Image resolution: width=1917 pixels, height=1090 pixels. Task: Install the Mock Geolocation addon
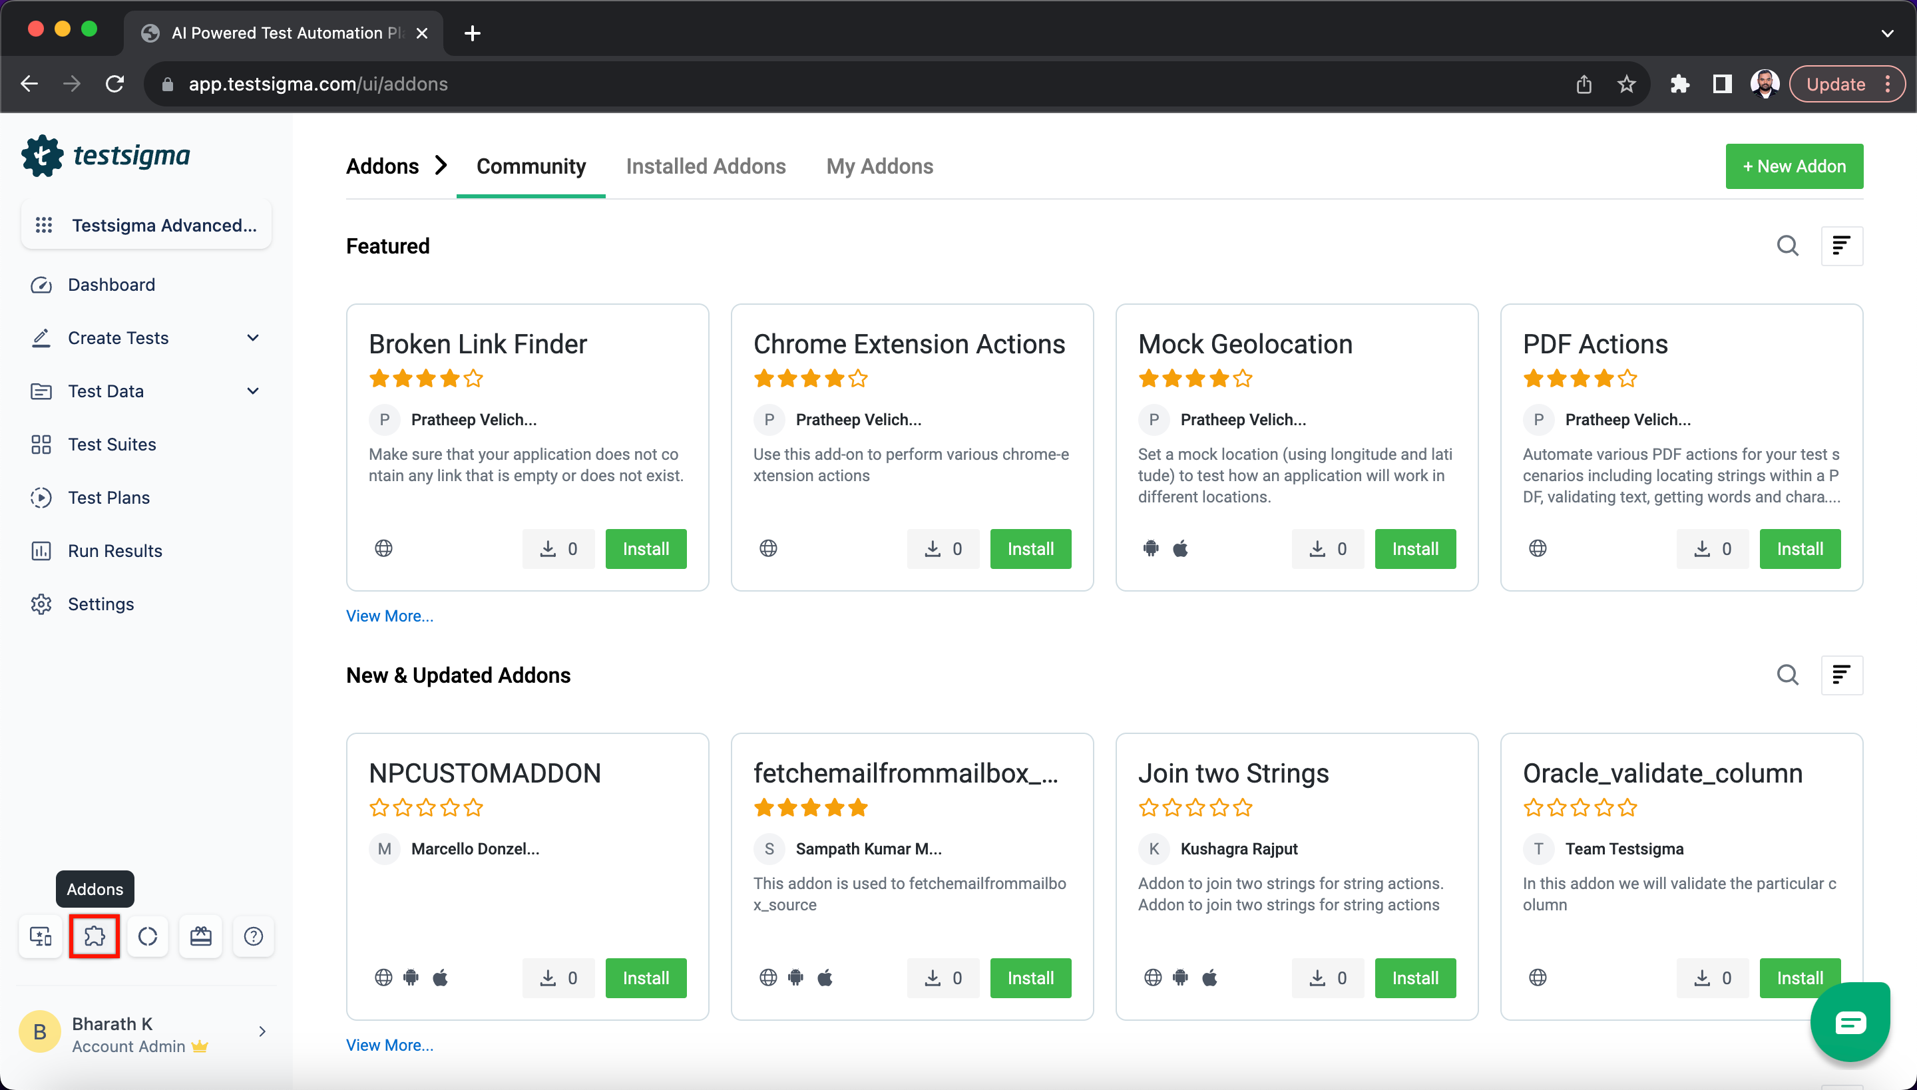point(1415,549)
